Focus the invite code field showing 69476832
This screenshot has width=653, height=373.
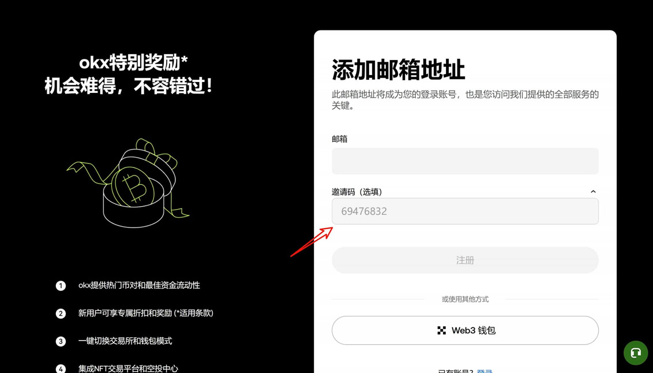[x=465, y=211]
